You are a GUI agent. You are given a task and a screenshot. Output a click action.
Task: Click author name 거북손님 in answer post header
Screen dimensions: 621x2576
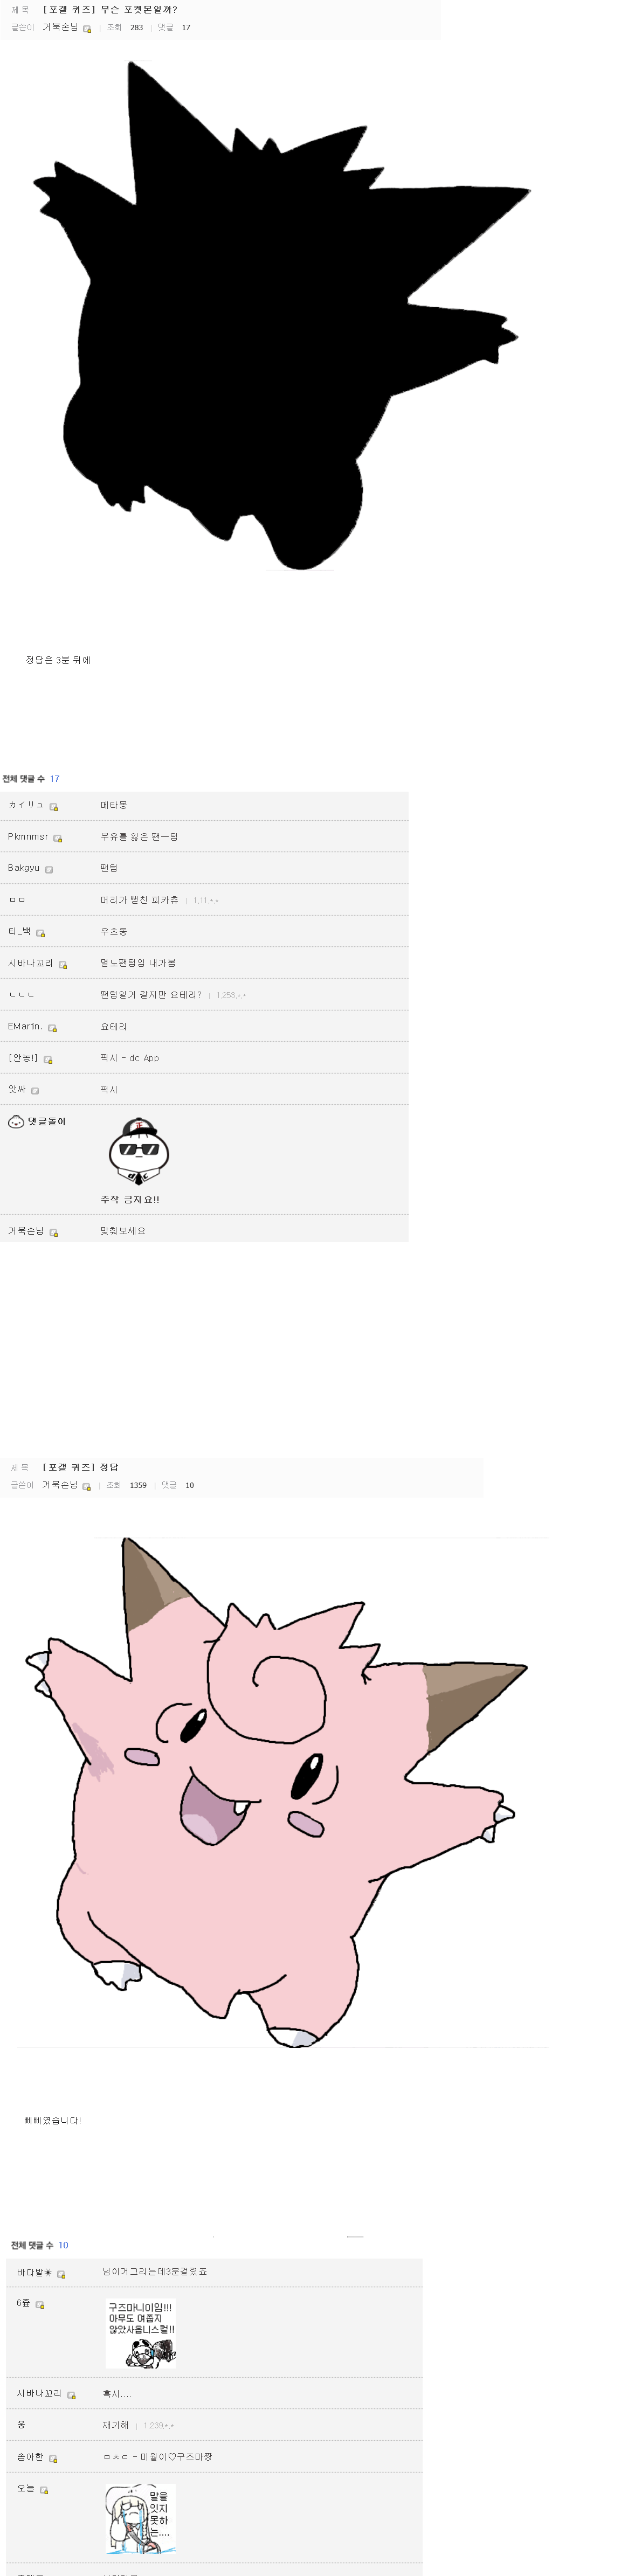point(60,1485)
